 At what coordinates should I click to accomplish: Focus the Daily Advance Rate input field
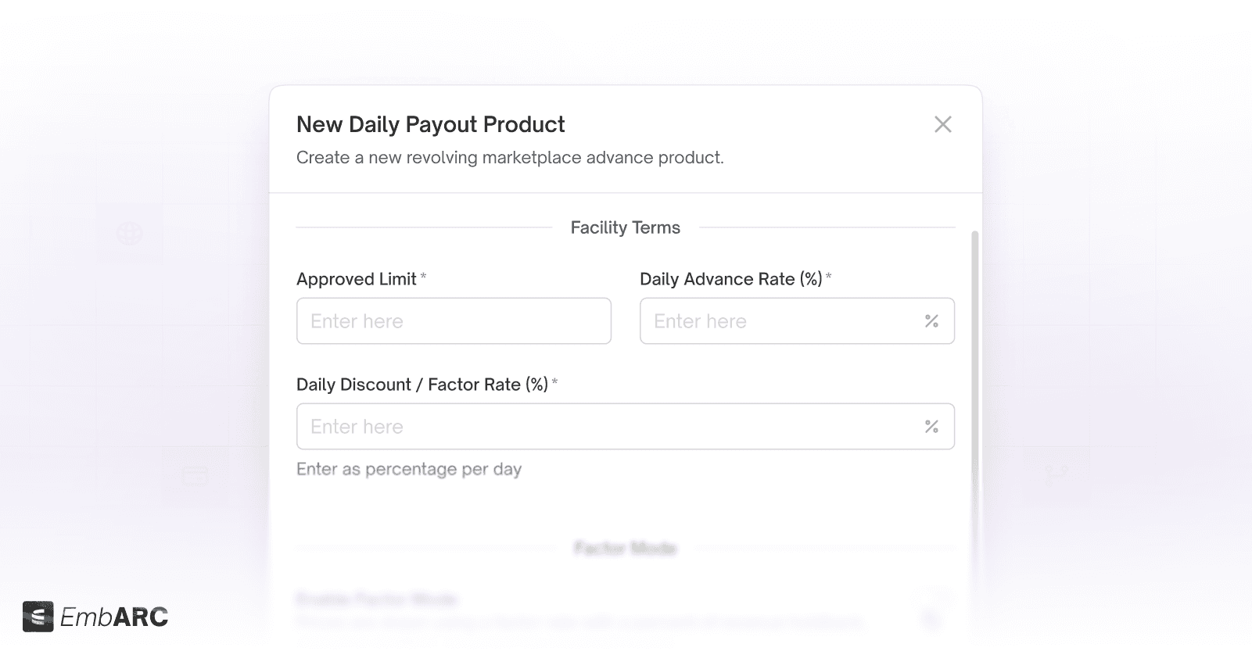[797, 320]
